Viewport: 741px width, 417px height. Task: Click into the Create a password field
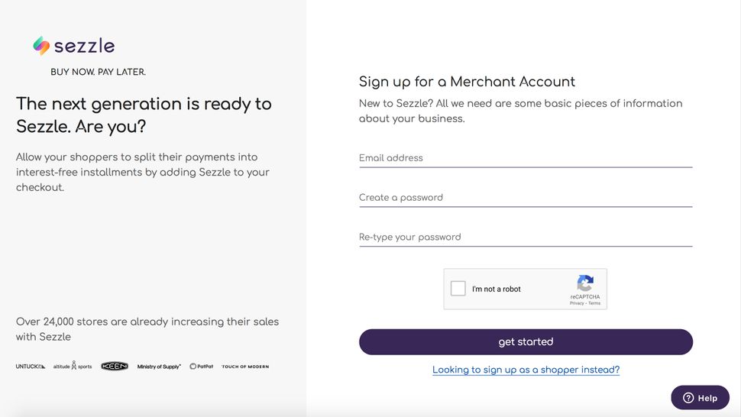(x=526, y=198)
